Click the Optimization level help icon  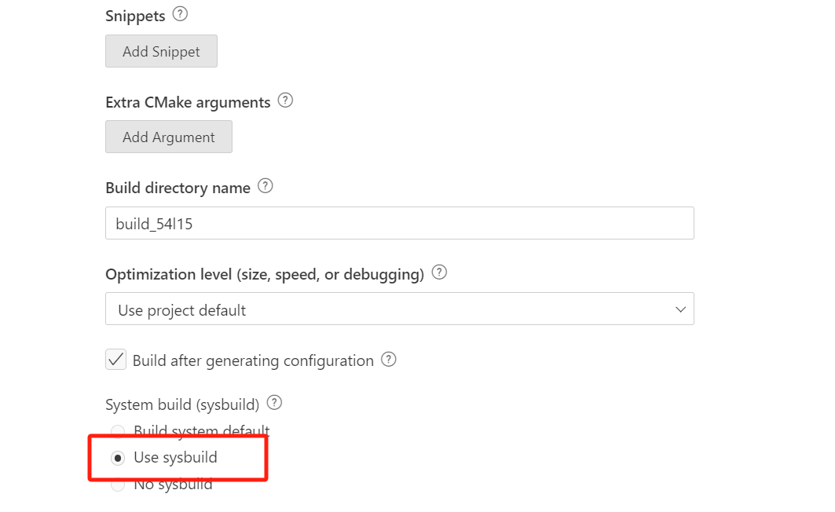click(x=440, y=272)
